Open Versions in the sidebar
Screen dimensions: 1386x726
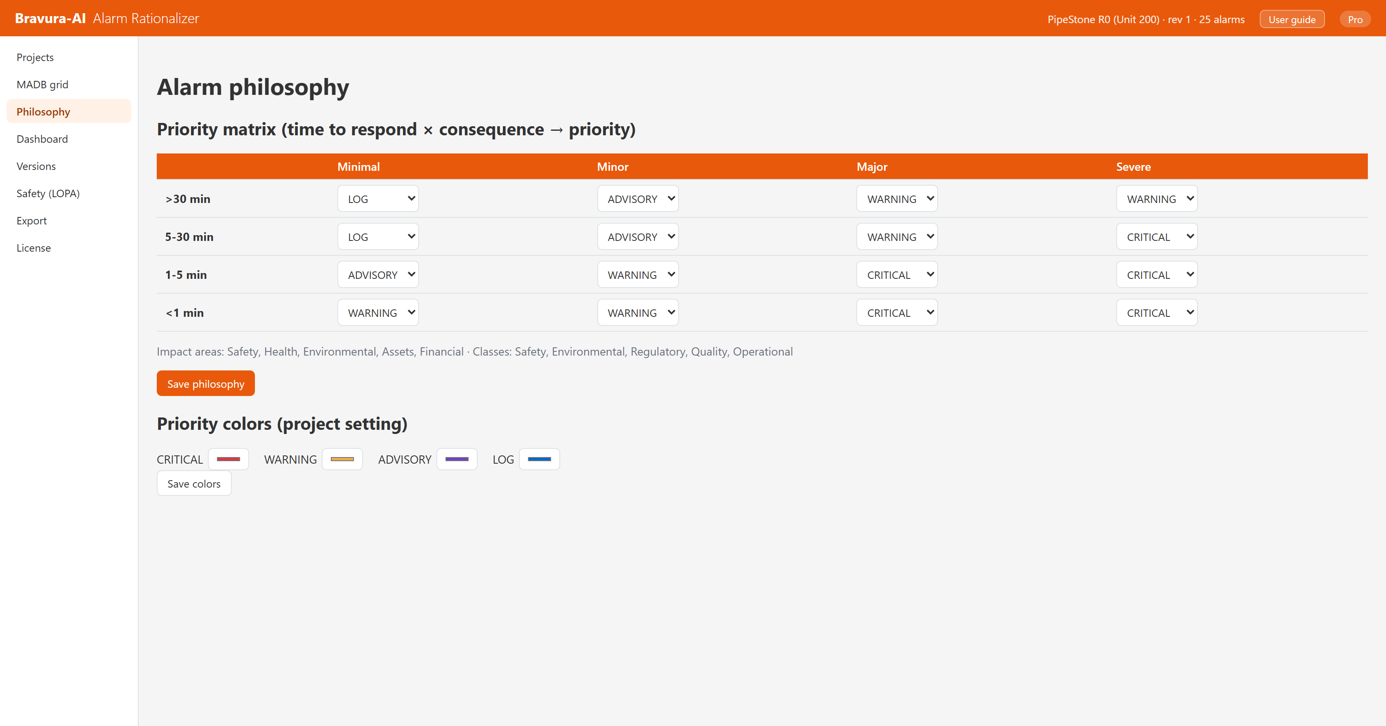tap(69, 166)
